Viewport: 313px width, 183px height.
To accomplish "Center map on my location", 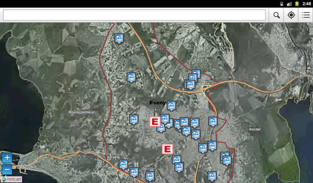I will coord(291,15).
